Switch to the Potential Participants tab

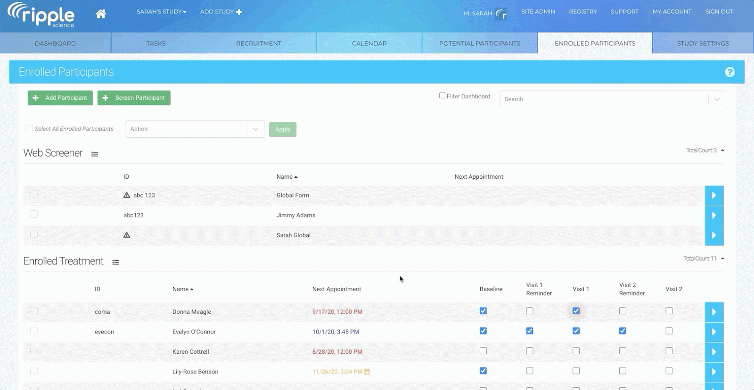point(479,43)
